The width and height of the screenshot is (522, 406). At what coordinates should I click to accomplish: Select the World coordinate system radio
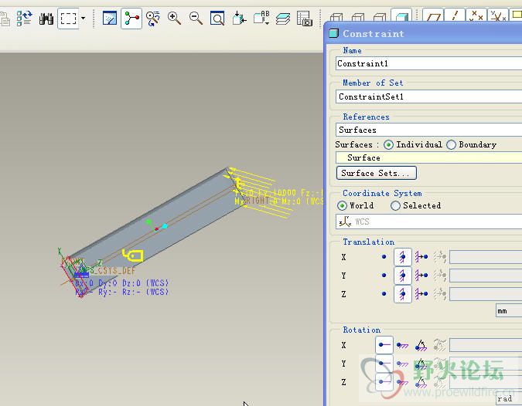342,205
